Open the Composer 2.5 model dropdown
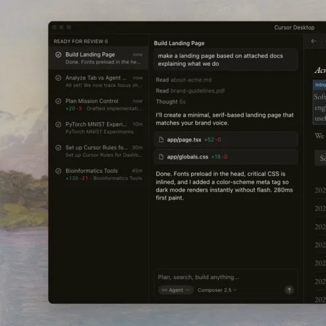 (217, 290)
